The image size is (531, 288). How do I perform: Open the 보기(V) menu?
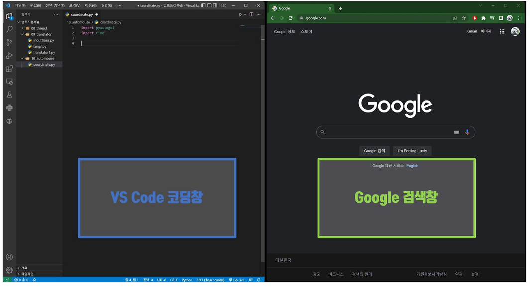pos(75,6)
